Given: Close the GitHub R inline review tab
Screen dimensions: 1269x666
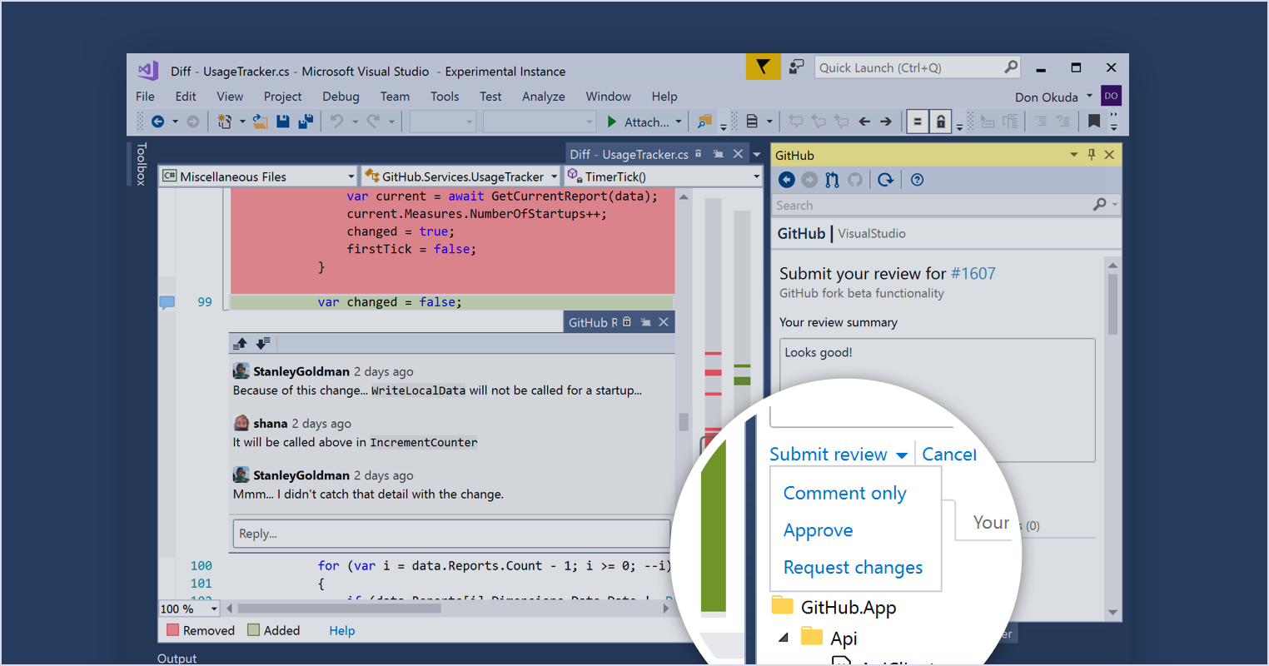Looking at the screenshot, I should (664, 322).
